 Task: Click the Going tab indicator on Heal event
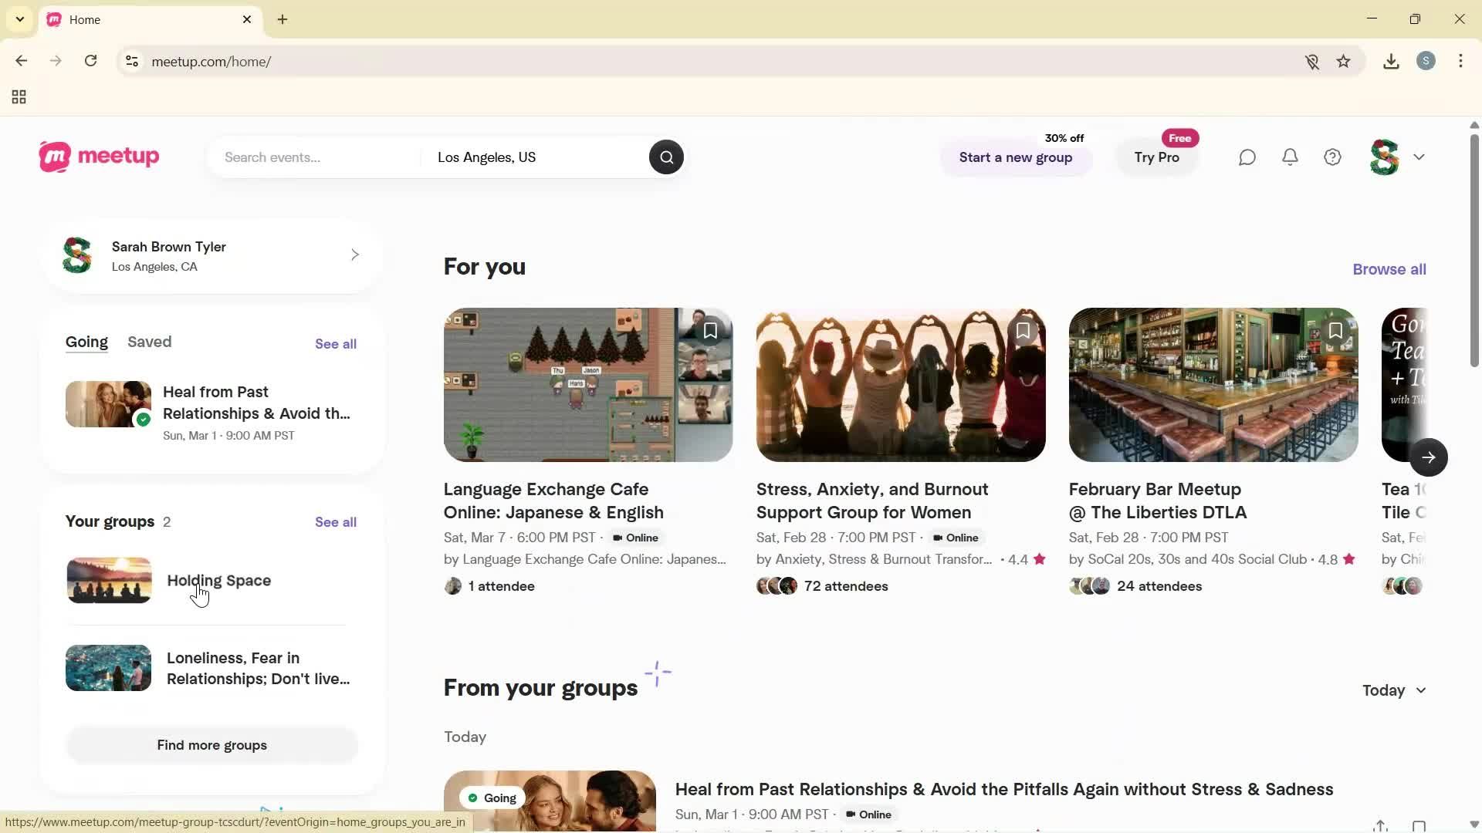coord(491,798)
